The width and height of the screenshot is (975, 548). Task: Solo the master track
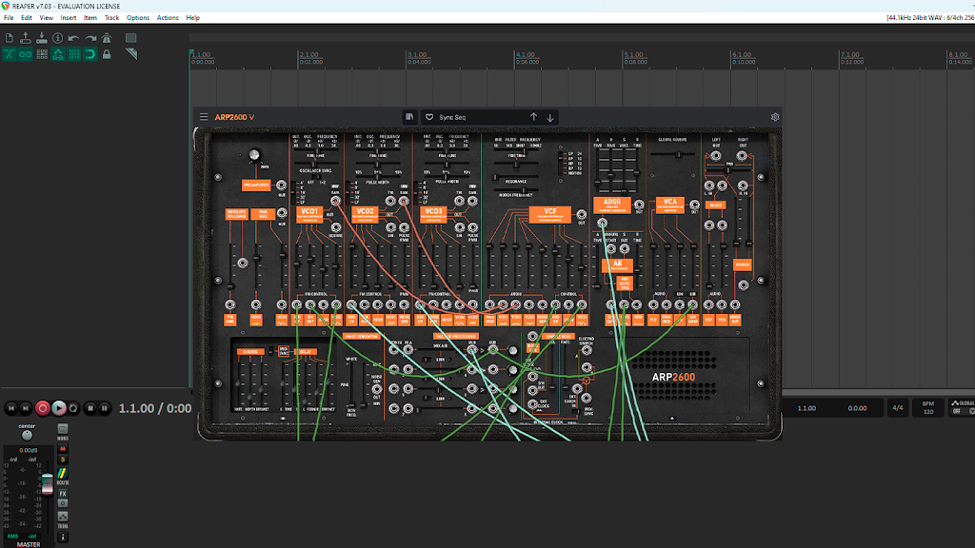63,460
